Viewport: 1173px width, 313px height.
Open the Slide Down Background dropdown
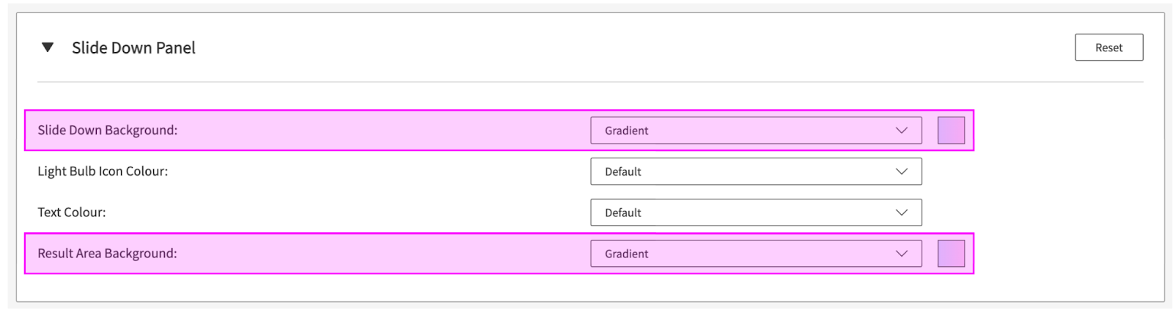(x=755, y=130)
